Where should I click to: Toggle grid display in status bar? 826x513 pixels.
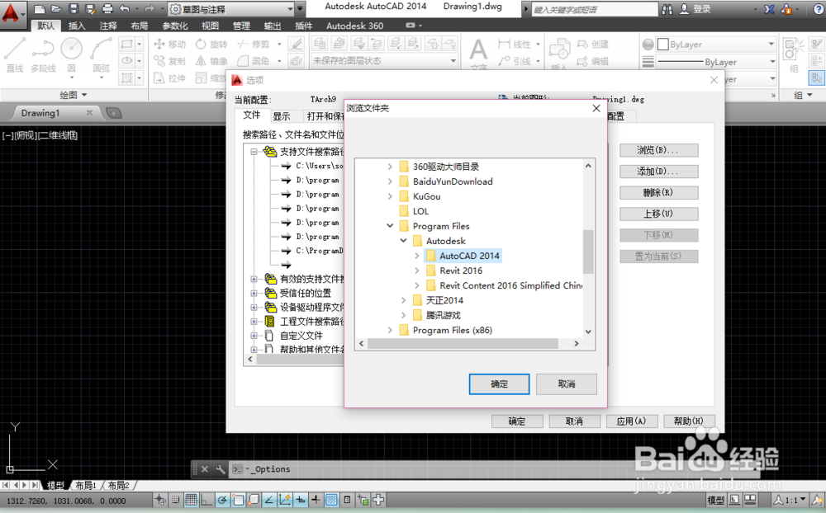point(192,500)
